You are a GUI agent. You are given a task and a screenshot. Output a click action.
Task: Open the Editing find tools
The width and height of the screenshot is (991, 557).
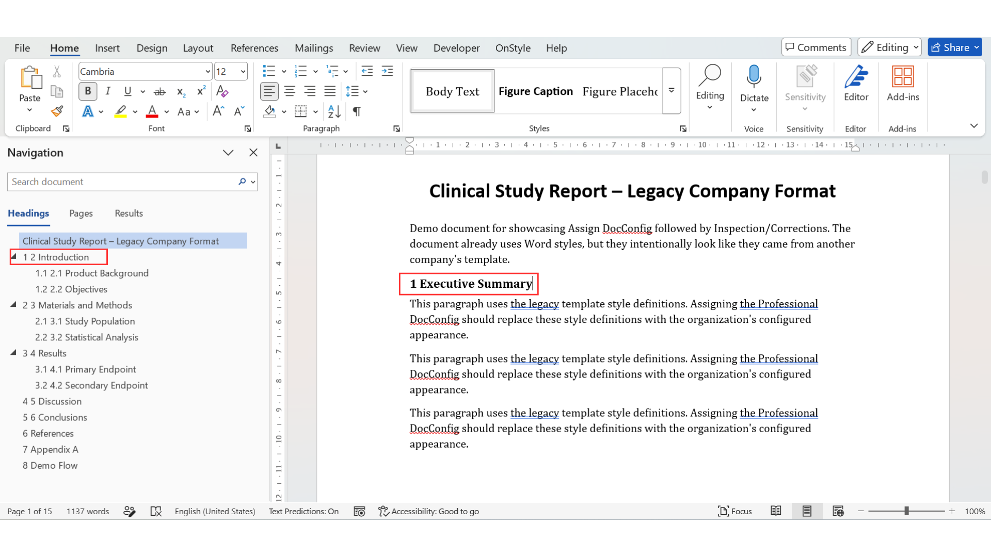[x=710, y=88]
